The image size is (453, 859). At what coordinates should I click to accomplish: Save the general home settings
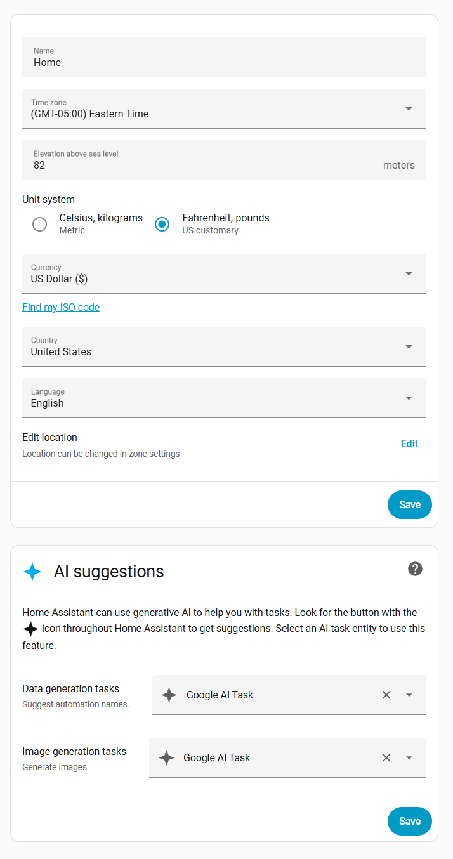pos(409,504)
